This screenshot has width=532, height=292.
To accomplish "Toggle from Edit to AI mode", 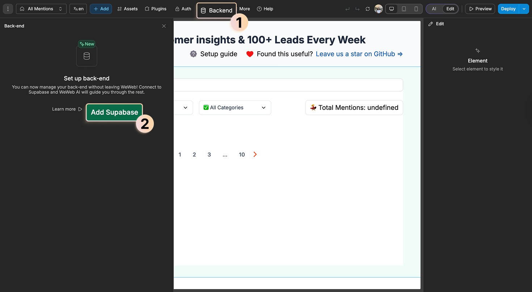I will 433,8.
